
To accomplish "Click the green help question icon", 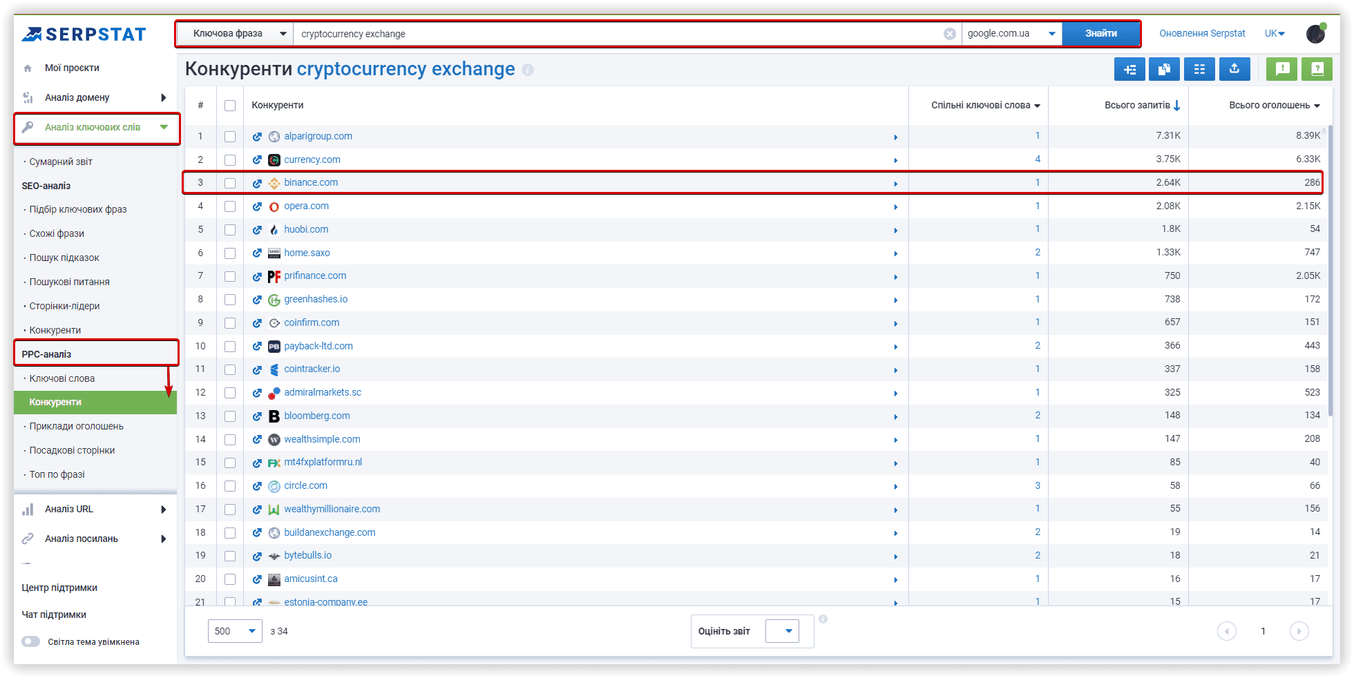I will (x=1317, y=69).
